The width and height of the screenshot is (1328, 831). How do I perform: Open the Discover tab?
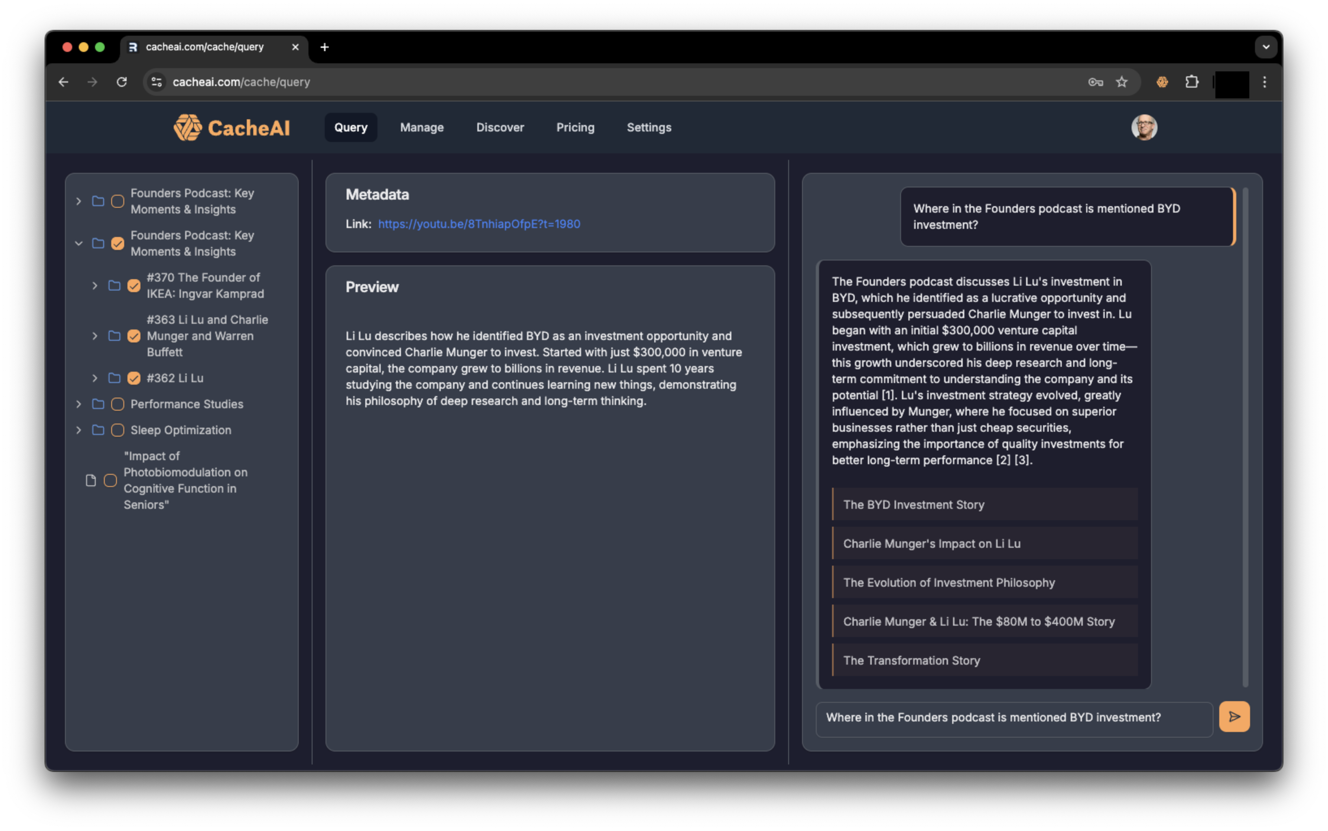500,127
